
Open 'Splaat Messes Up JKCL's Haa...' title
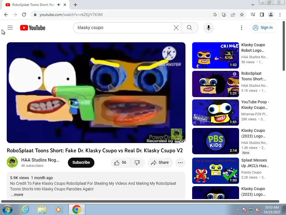point(255,163)
